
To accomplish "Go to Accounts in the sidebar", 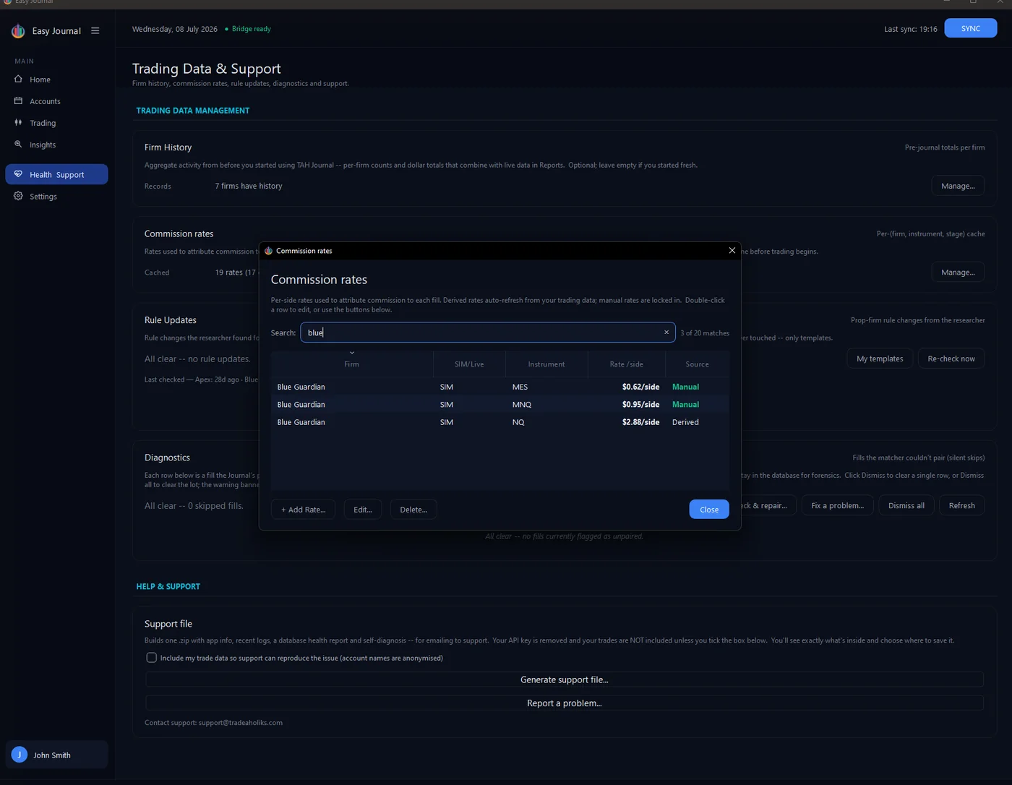I will pyautogui.click(x=56, y=101).
